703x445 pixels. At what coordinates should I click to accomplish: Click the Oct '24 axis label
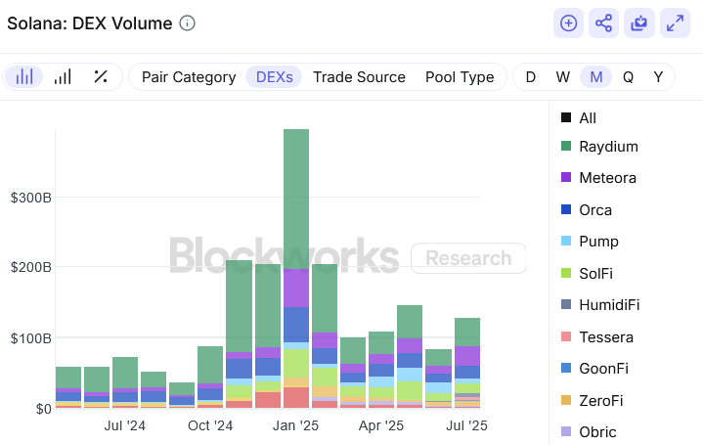pyautogui.click(x=210, y=425)
